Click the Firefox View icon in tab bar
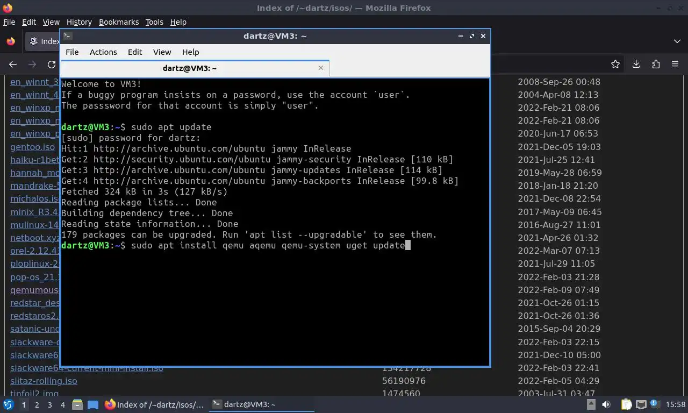The height and width of the screenshot is (413, 688). tap(11, 41)
